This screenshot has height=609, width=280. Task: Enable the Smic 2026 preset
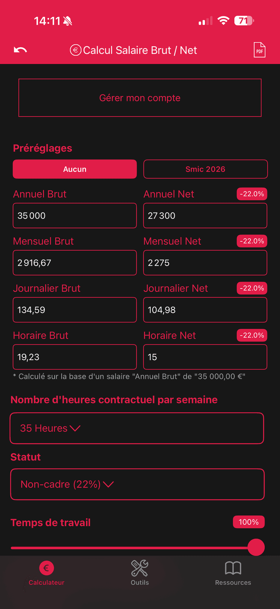coord(205,169)
